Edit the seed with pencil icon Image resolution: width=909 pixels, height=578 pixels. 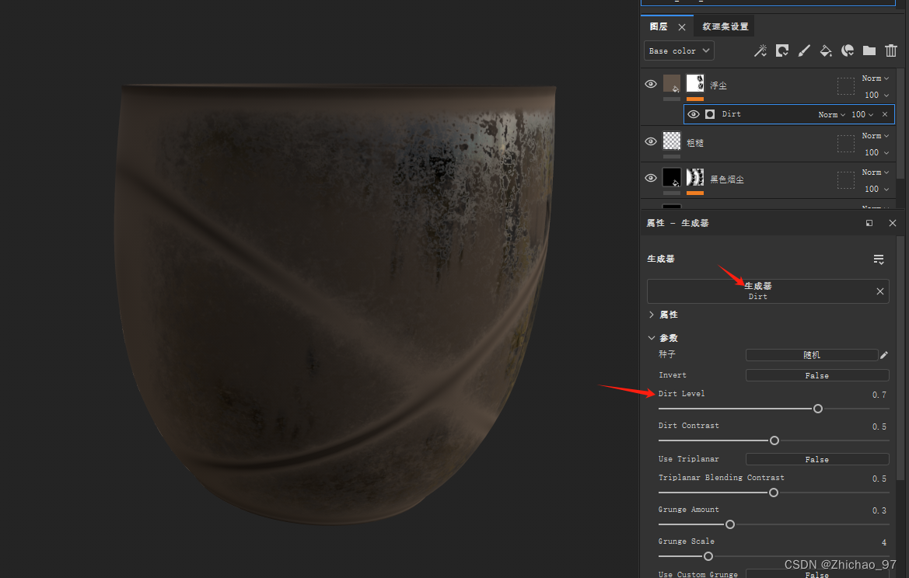(x=884, y=355)
